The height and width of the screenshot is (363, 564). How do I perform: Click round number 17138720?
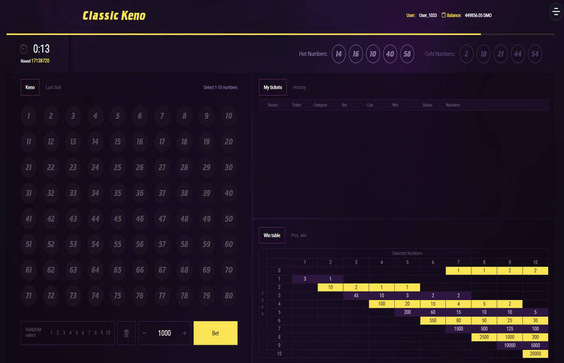[40, 61]
